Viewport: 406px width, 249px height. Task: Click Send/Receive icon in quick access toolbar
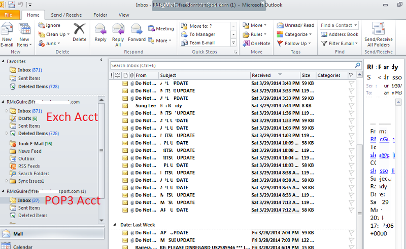(x=11, y=5)
